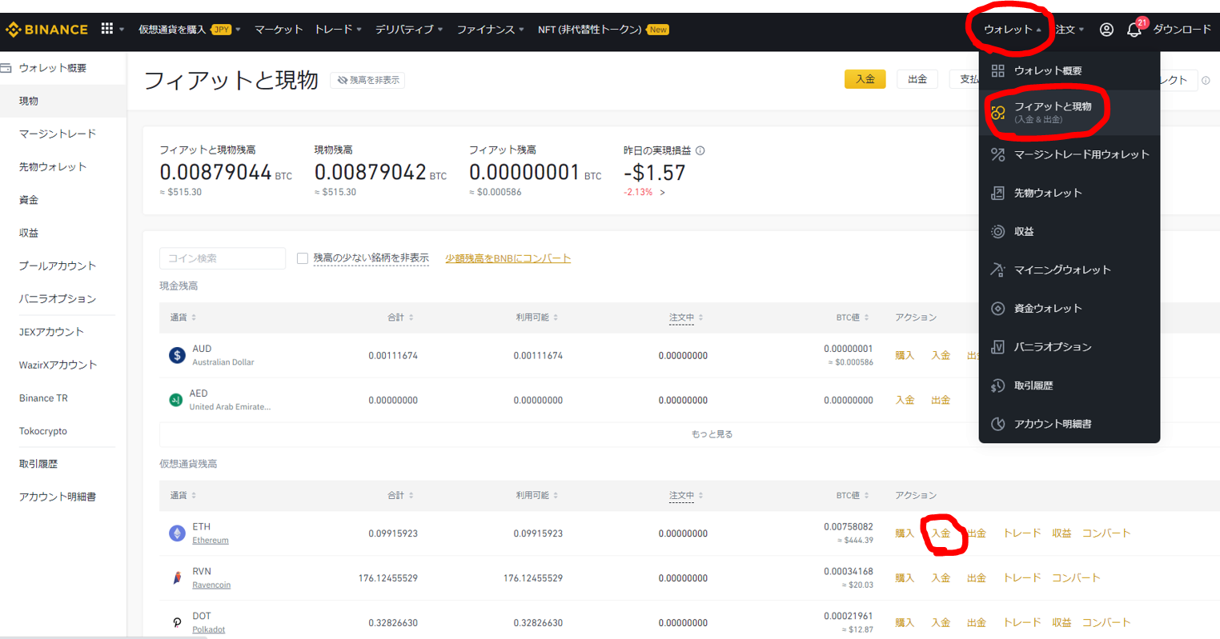Click the コイン検索 search field
This screenshot has width=1220, height=639.
(x=222, y=258)
